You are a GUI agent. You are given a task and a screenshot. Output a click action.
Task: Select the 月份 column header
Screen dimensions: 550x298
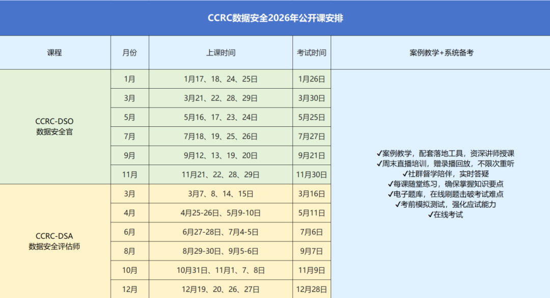[129, 52]
